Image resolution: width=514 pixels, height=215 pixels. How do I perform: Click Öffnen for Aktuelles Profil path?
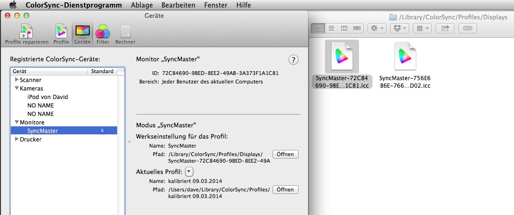click(x=285, y=190)
